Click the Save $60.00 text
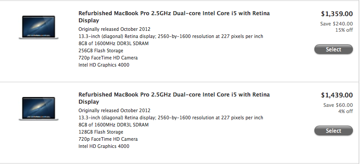This screenshot has width=361, height=164. [x=338, y=105]
